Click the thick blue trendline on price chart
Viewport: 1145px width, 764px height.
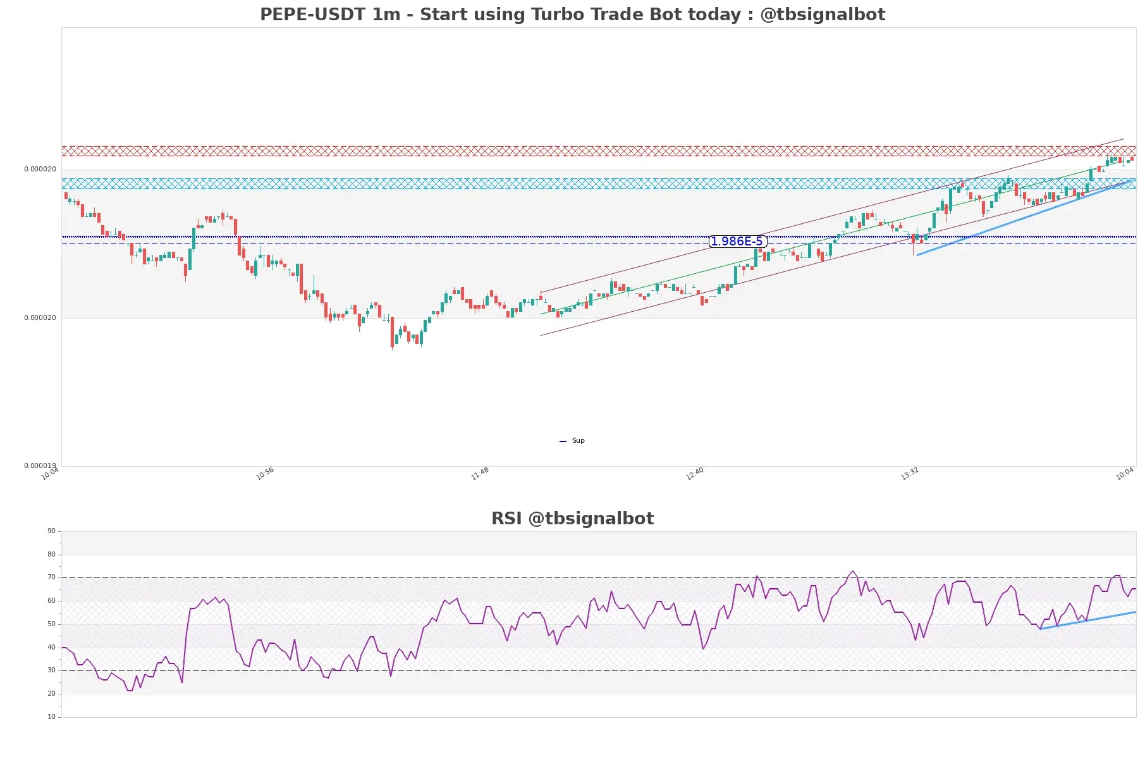[1023, 218]
